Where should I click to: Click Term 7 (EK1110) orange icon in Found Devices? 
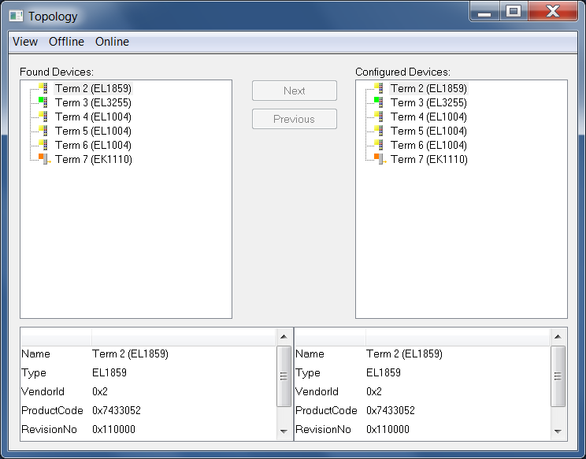tap(44, 159)
